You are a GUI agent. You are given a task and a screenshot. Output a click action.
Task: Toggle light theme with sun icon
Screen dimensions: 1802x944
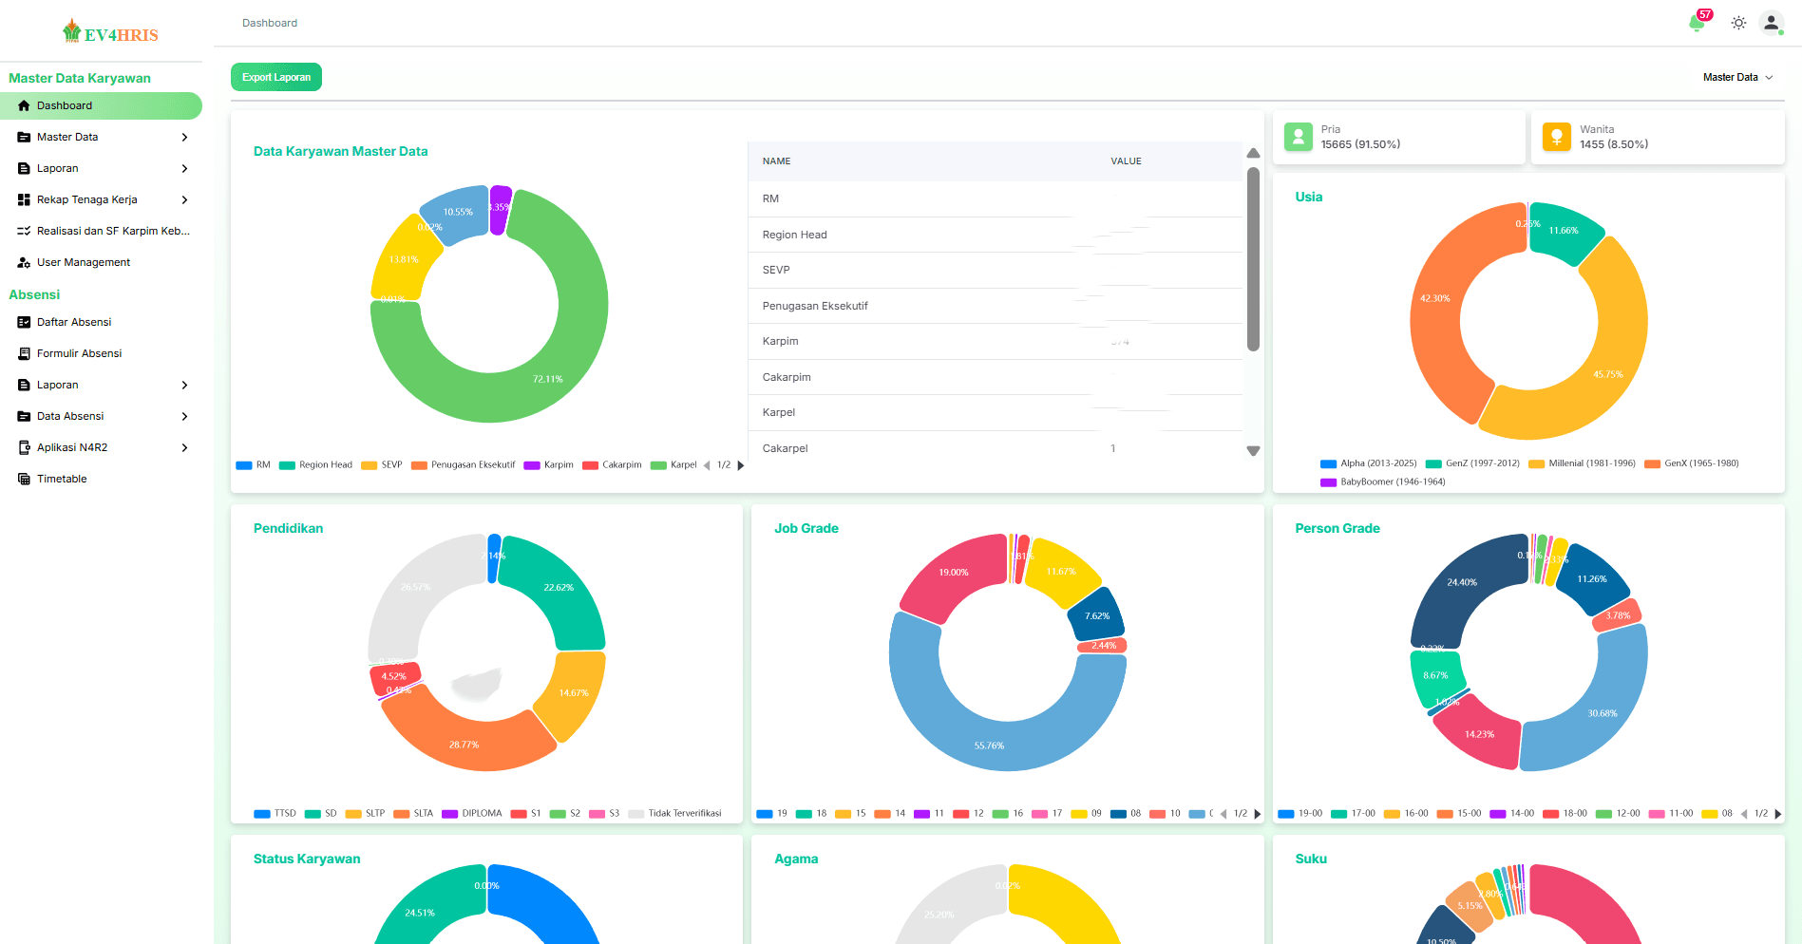click(x=1738, y=23)
